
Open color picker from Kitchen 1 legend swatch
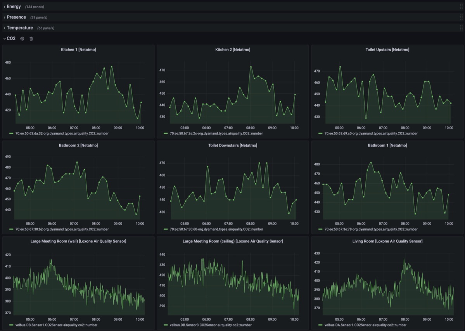coord(12,133)
